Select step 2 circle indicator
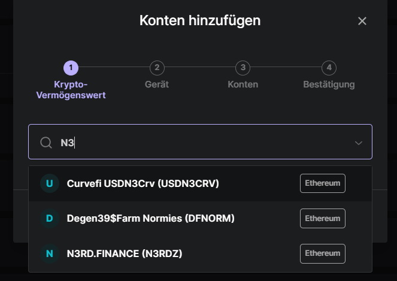This screenshot has width=397, height=281. (x=157, y=68)
